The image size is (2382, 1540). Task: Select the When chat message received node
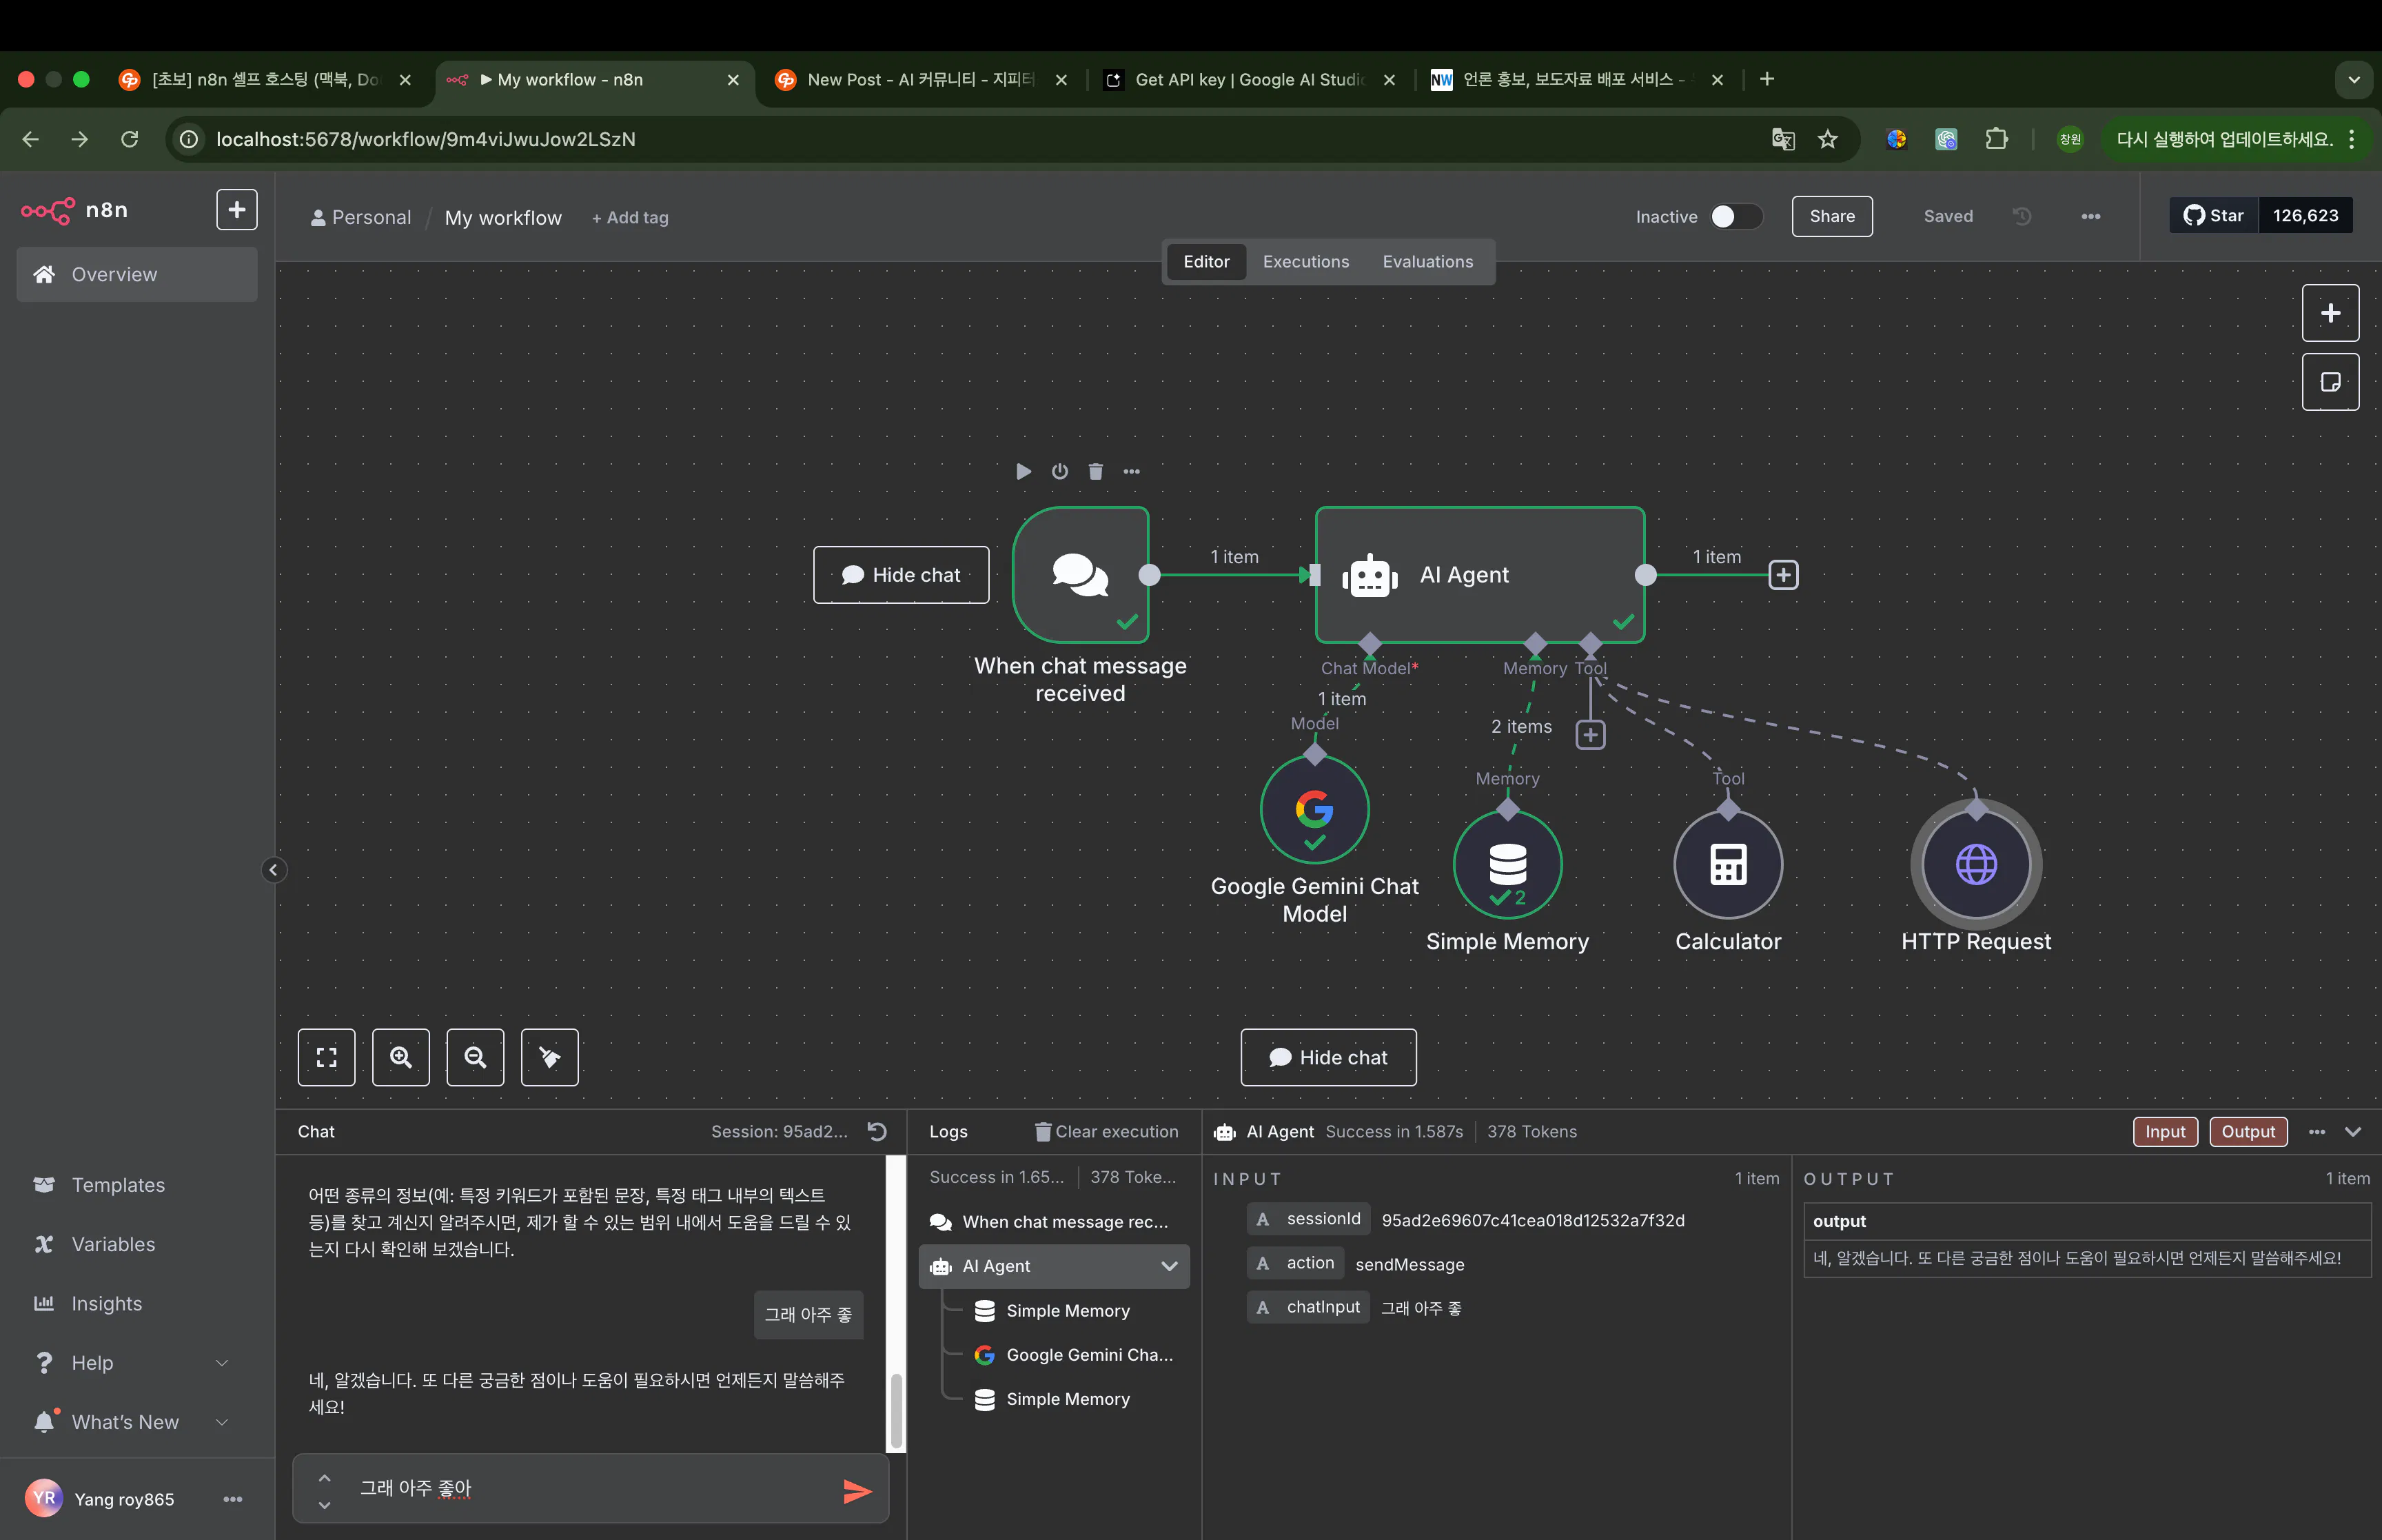[1081, 575]
